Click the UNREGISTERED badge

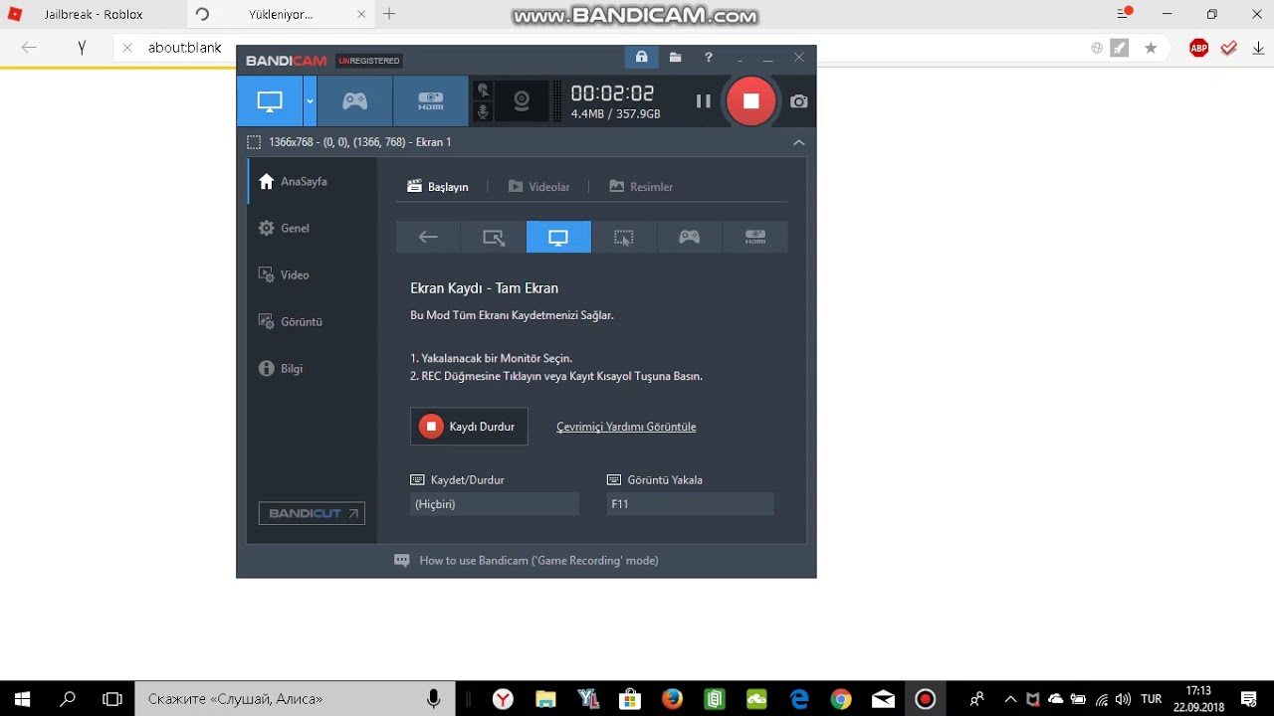[x=368, y=61]
